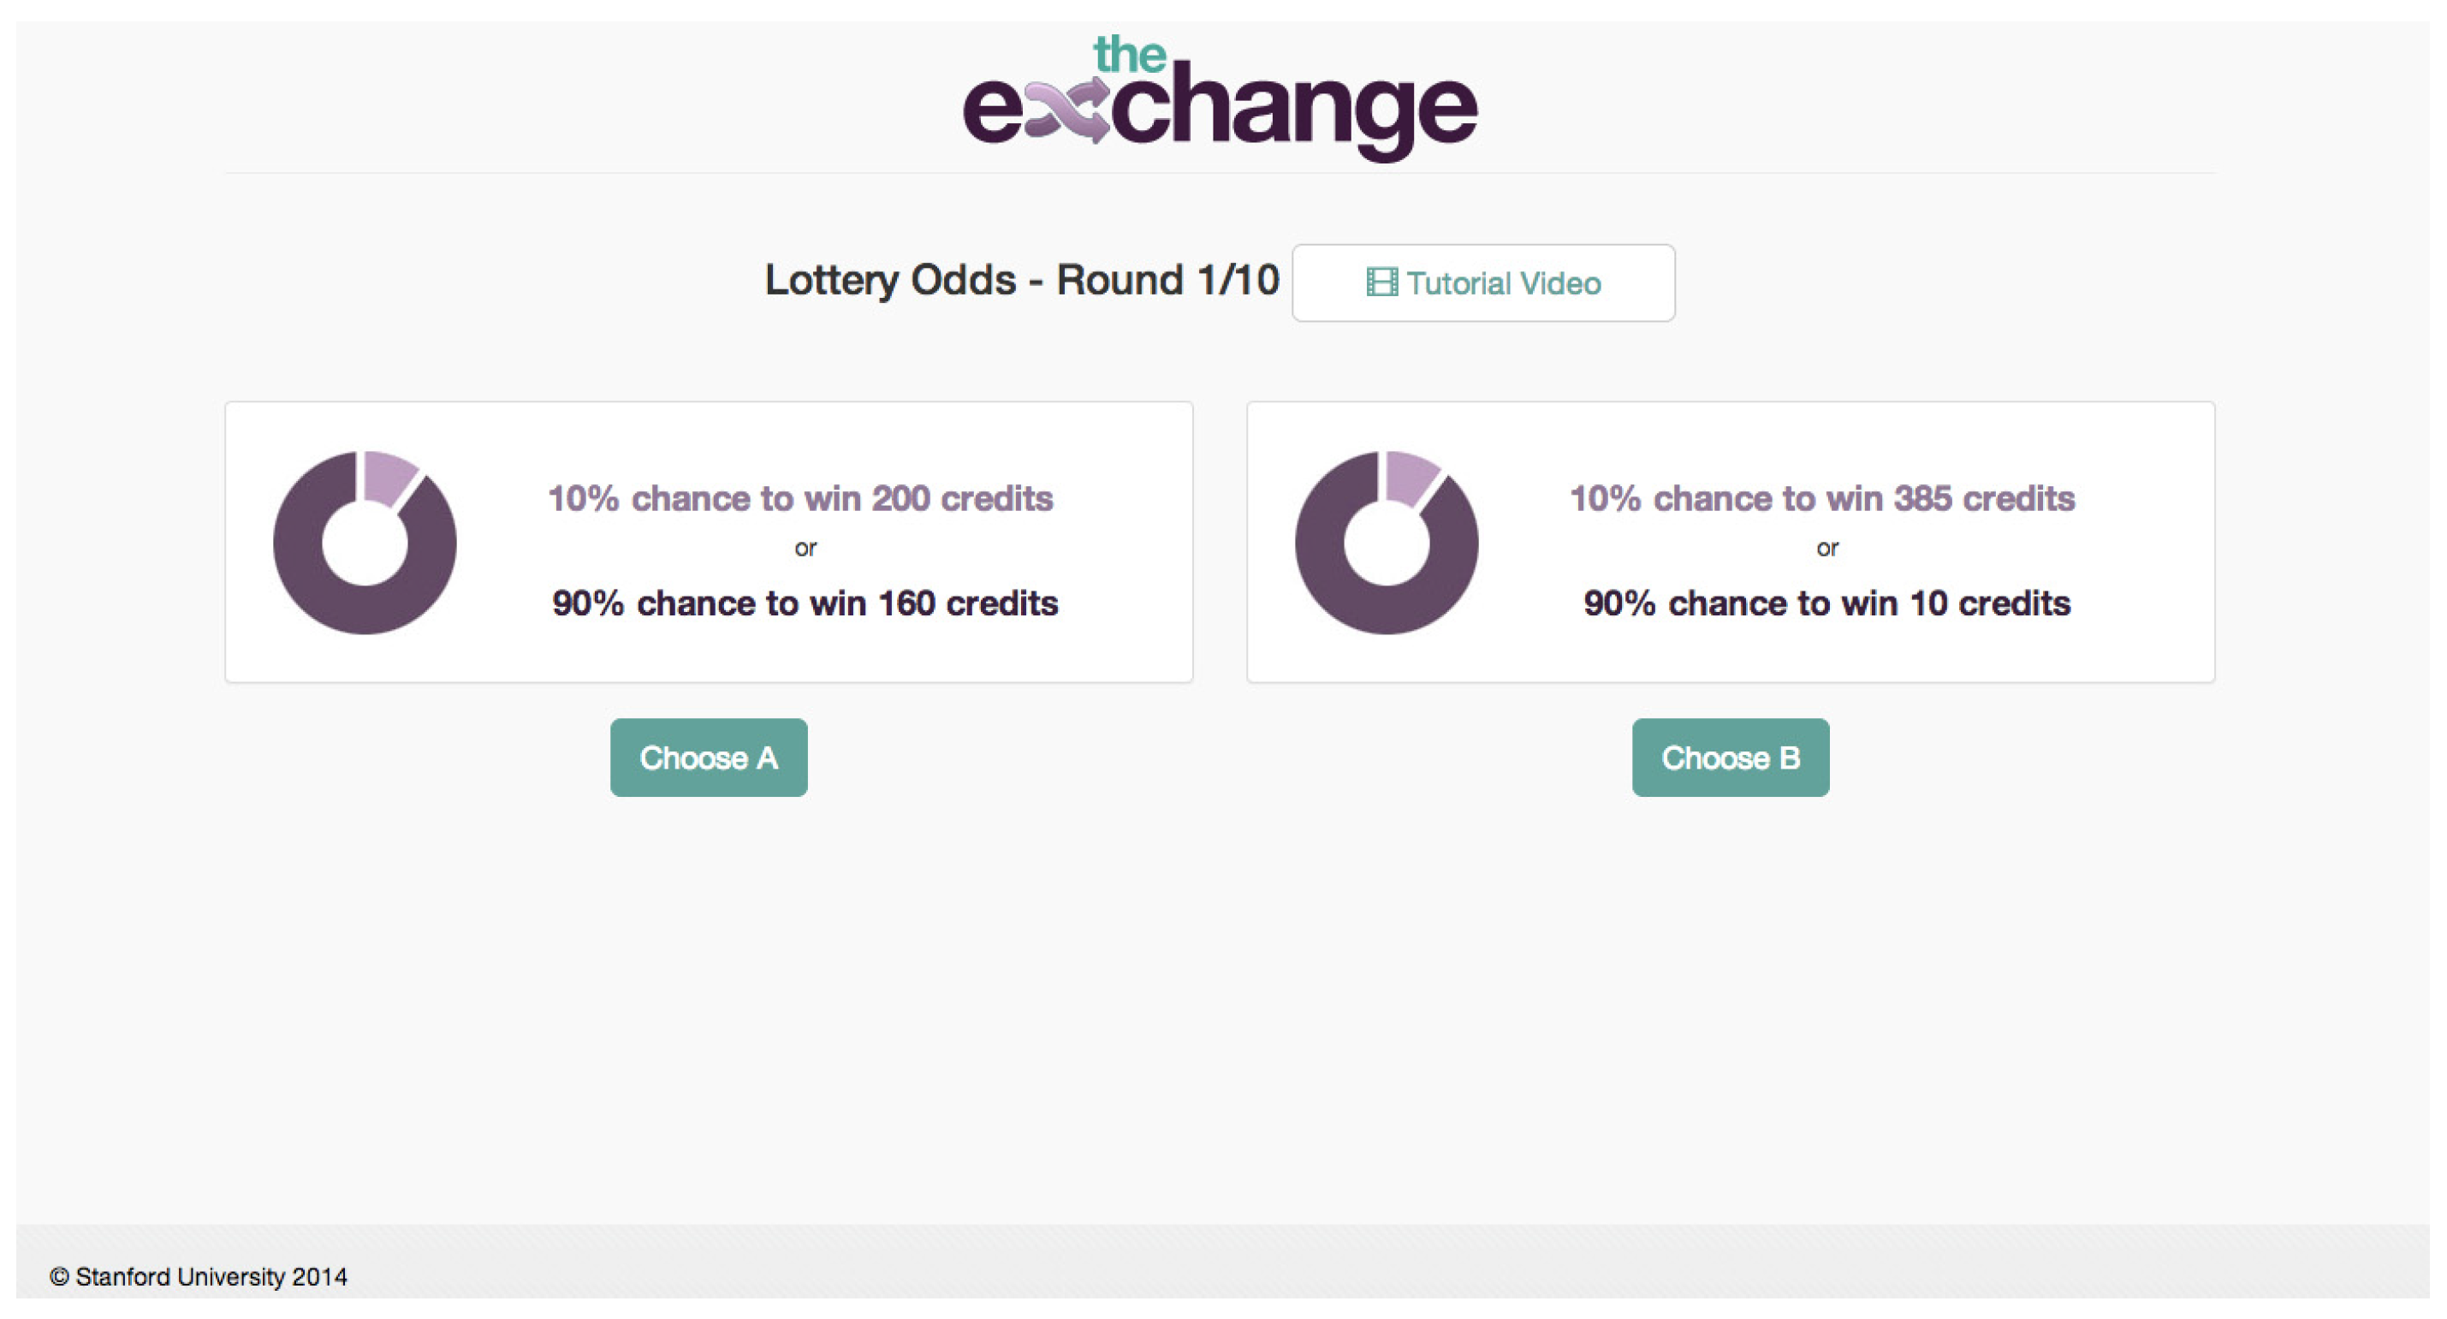
Task: Click the light purple slice of the right donut chart
Action: click(x=1411, y=474)
